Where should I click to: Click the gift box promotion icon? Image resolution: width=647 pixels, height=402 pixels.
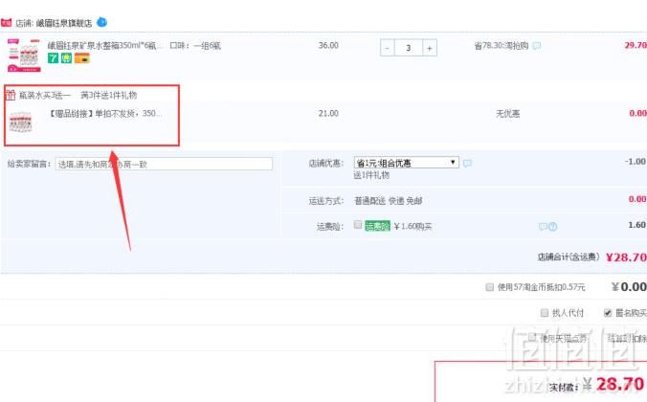tap(11, 95)
